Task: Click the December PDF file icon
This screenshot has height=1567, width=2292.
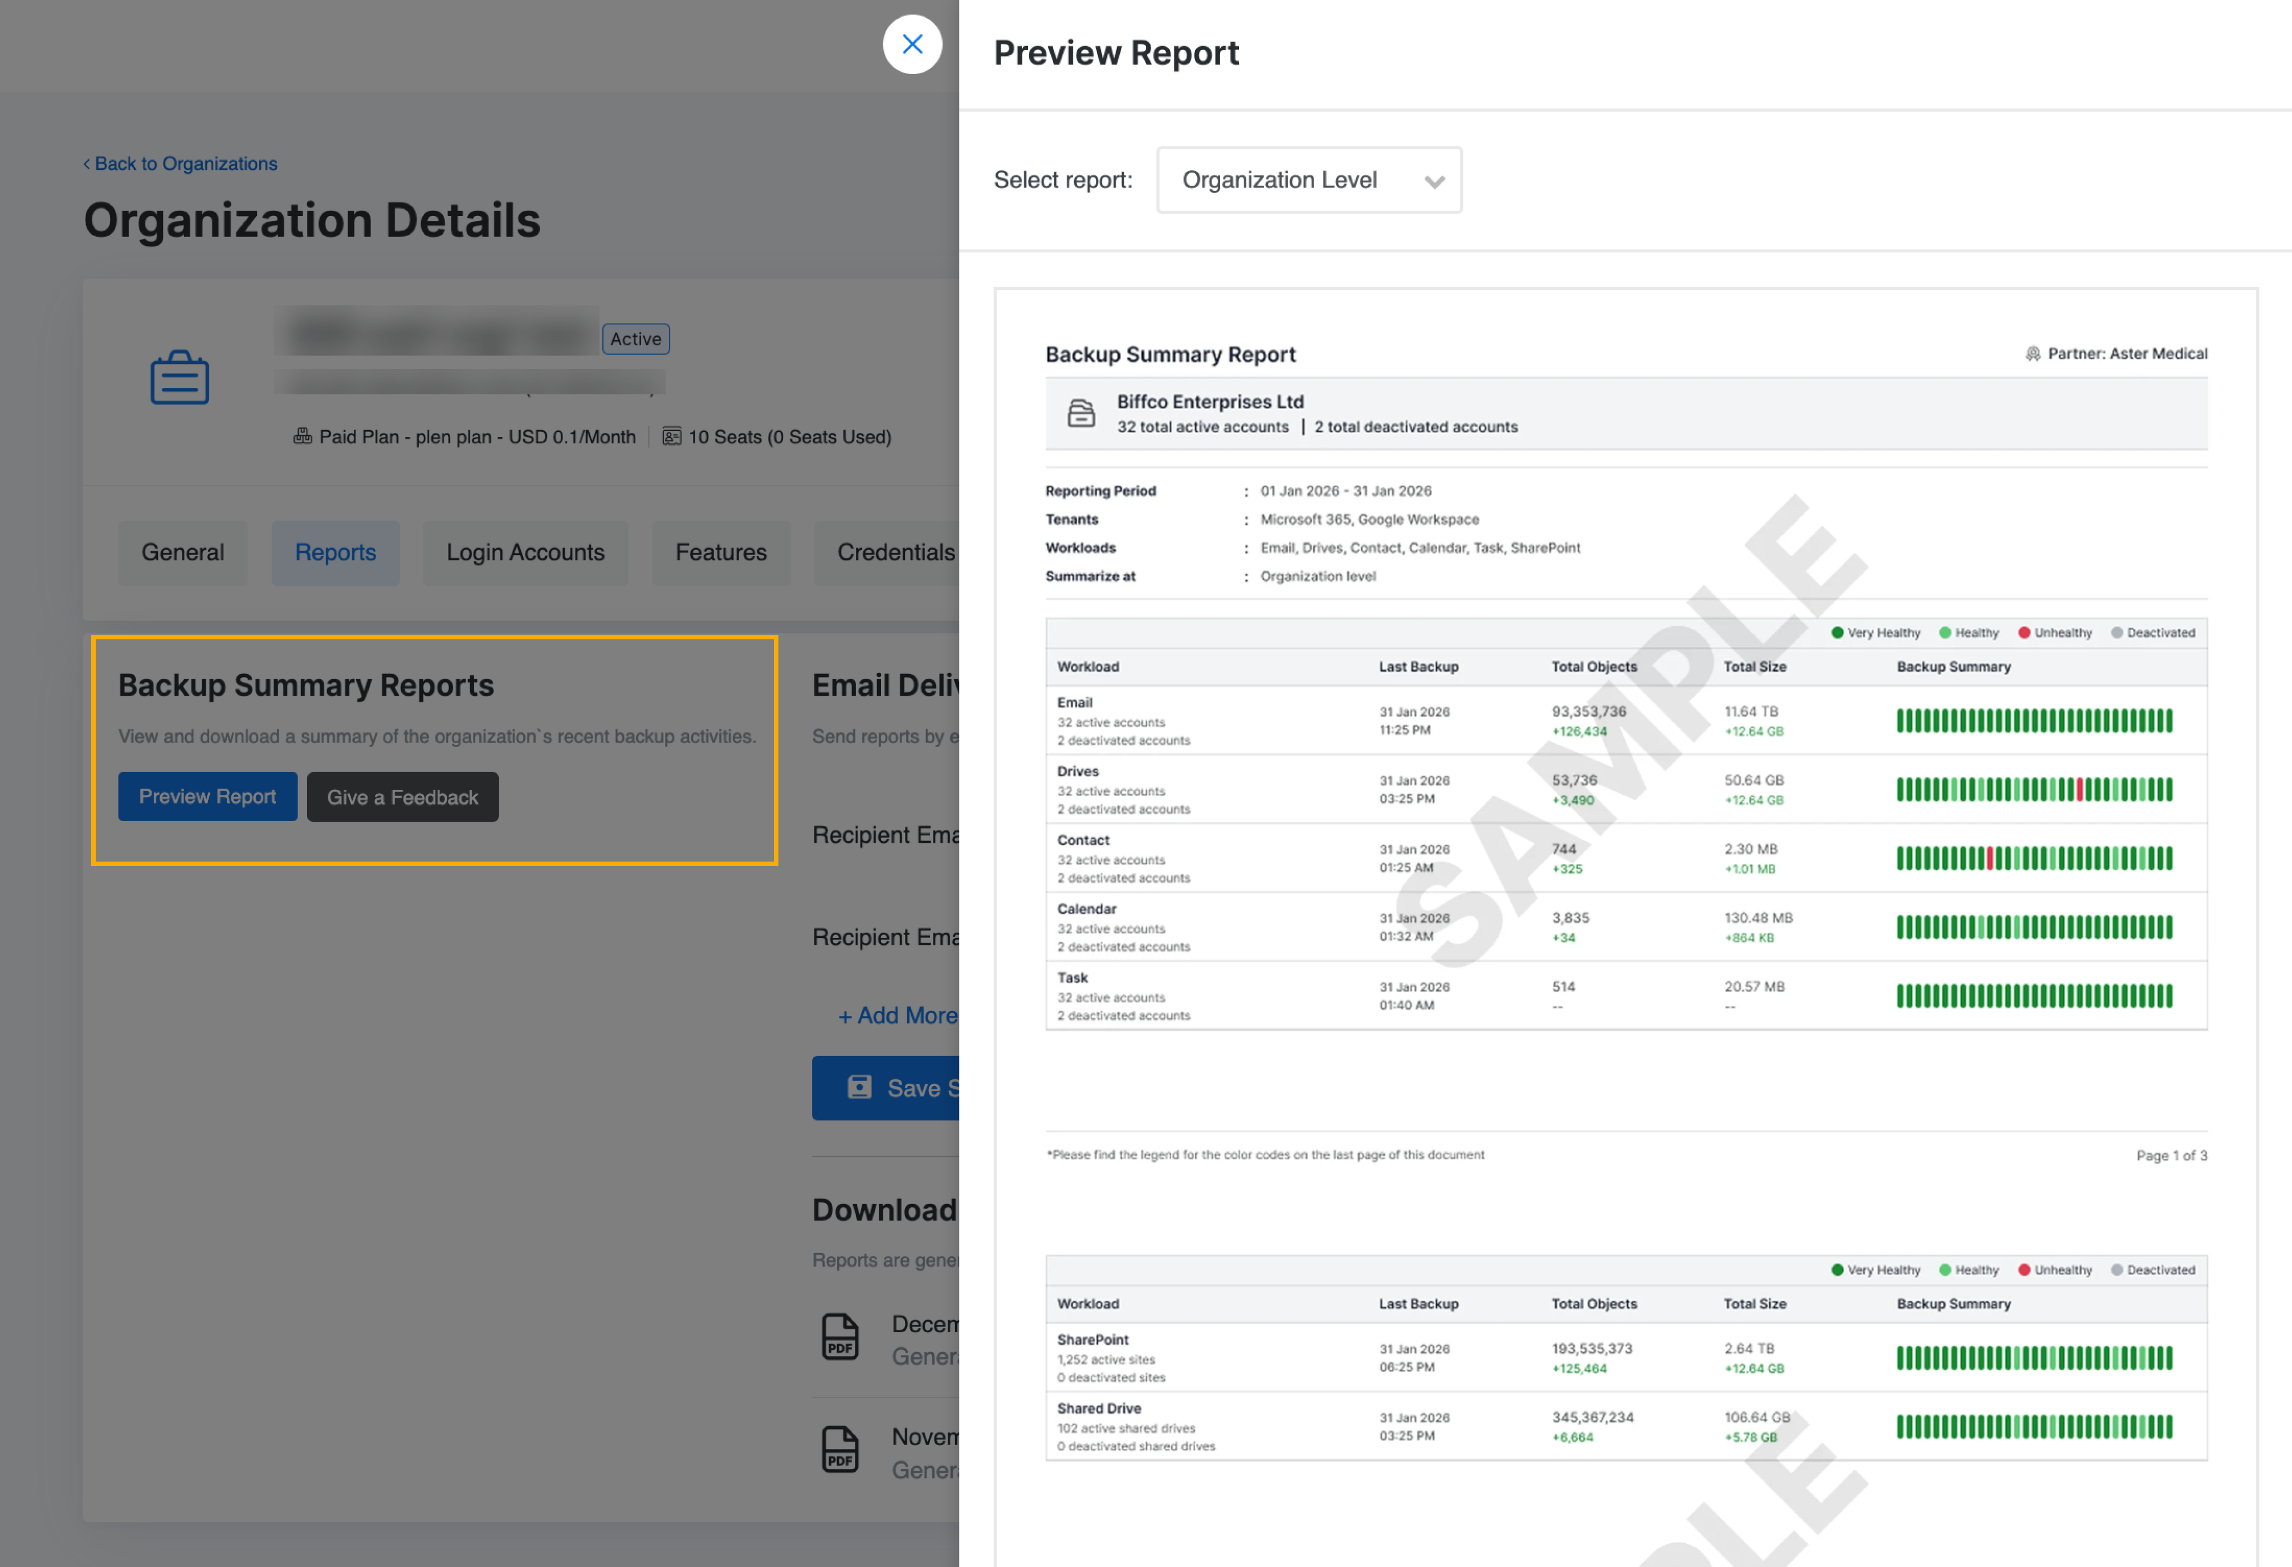Action: (x=841, y=1337)
